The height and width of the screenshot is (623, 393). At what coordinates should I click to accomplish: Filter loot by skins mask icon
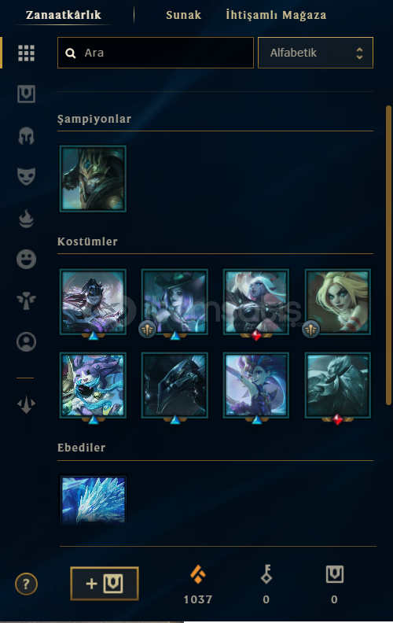pos(26,176)
